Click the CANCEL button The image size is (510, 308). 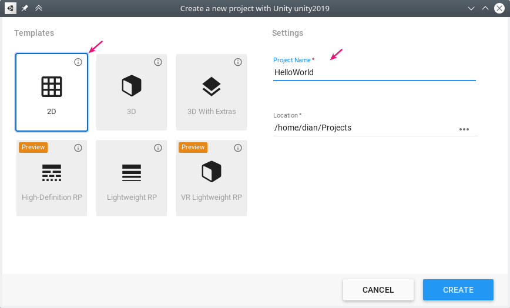point(378,290)
